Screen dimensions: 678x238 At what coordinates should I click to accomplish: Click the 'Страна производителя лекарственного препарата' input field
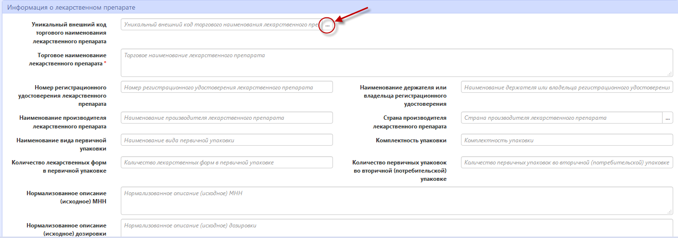coord(562,118)
